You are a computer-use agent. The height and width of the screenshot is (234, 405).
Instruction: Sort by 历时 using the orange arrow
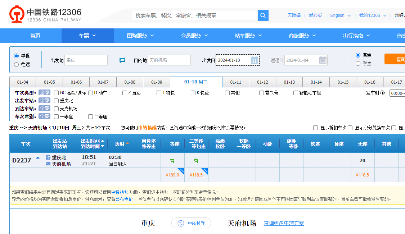127,143
